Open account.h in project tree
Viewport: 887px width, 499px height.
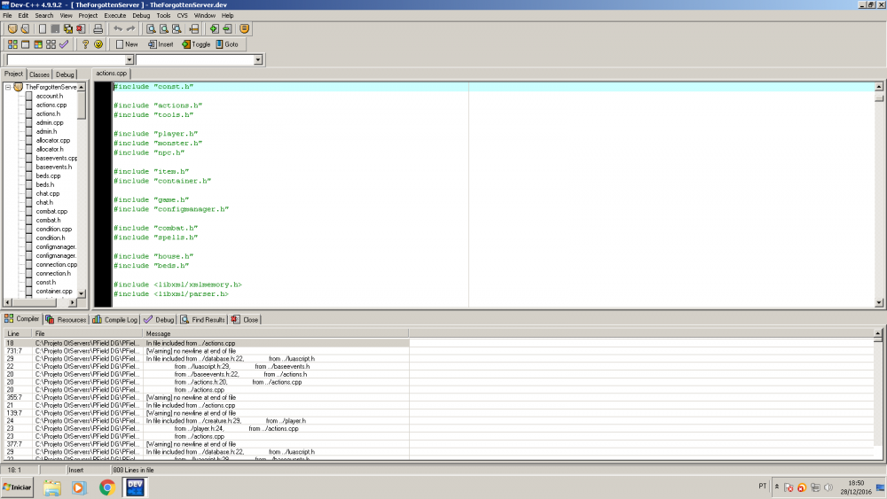point(49,96)
